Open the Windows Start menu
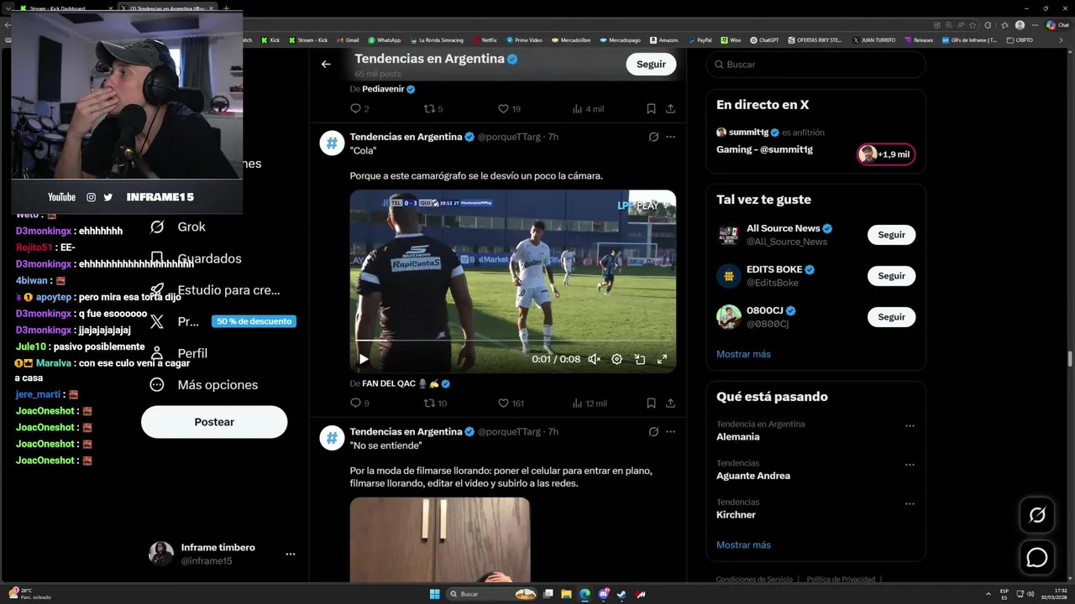The image size is (1075, 604). point(434,594)
